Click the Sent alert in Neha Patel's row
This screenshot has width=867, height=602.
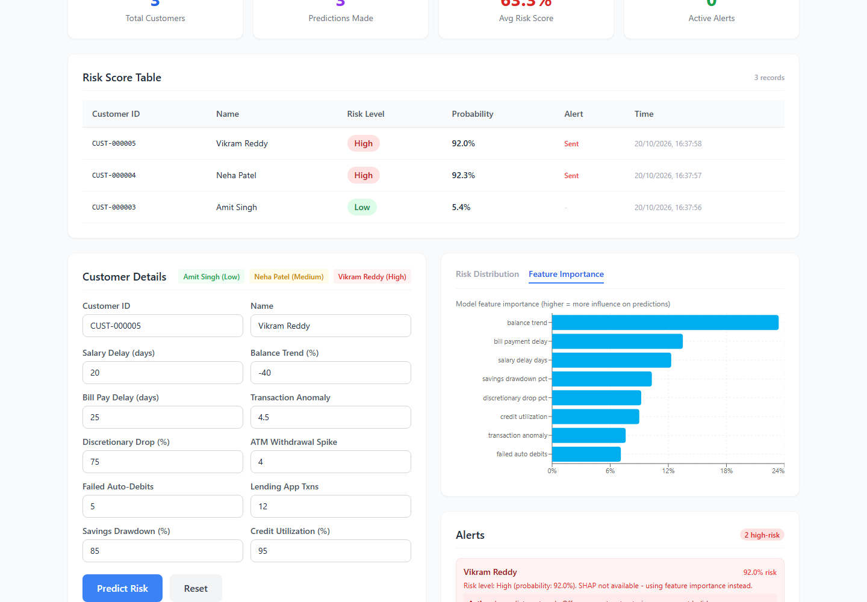coord(571,176)
